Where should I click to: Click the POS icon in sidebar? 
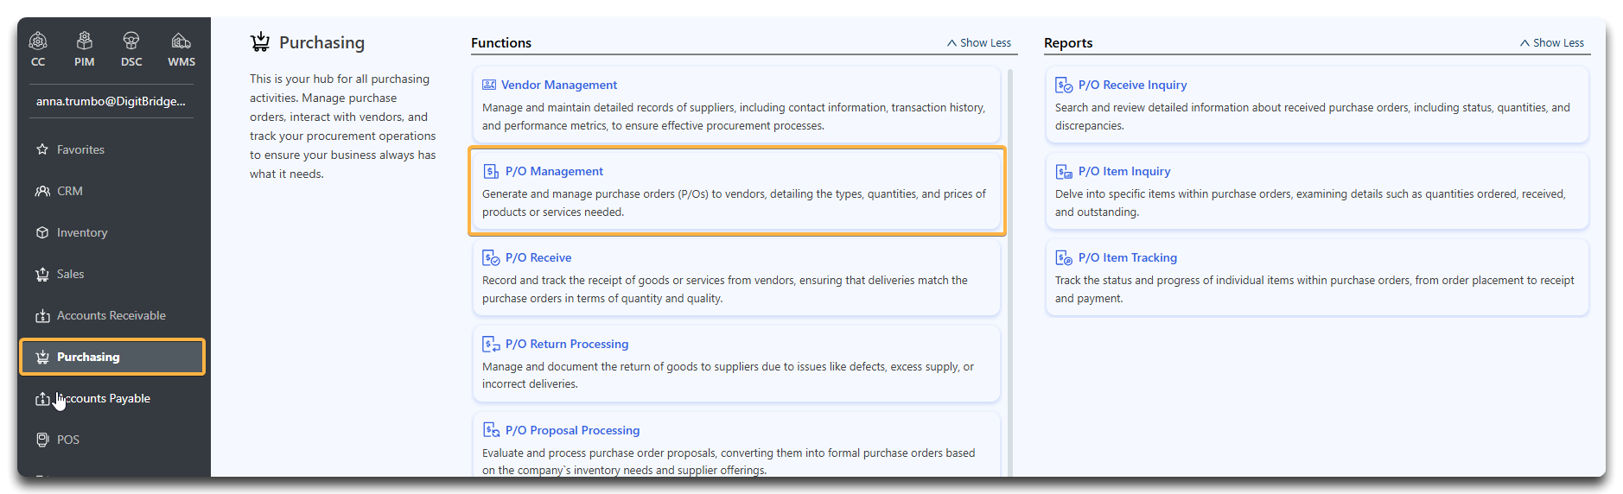42,440
